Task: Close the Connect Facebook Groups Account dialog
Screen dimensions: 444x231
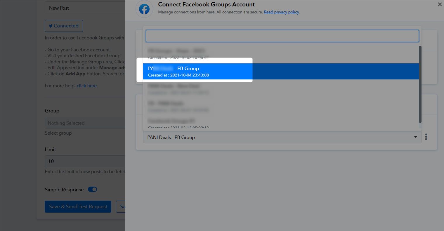Action: [x=440, y=4]
